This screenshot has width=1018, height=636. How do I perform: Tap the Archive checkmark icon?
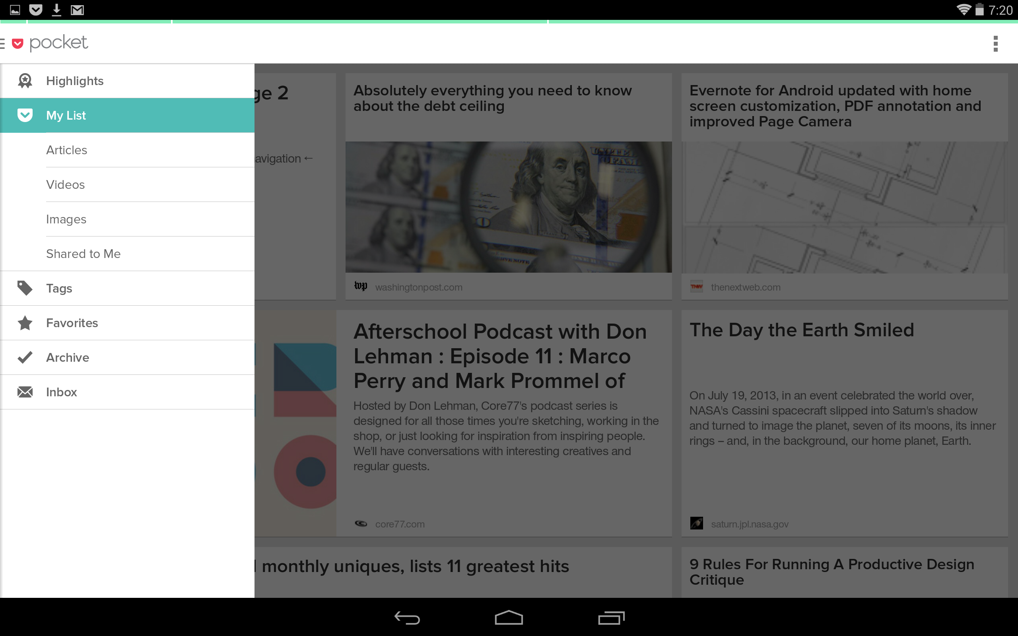(x=25, y=357)
